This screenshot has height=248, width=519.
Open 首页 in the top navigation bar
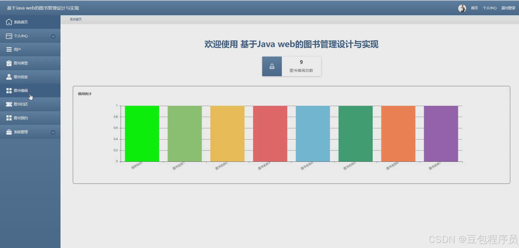click(474, 8)
